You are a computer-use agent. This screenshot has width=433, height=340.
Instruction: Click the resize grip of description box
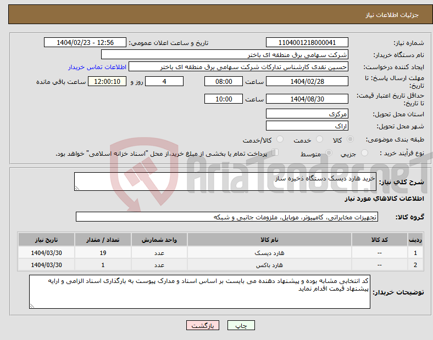(x=77, y=188)
